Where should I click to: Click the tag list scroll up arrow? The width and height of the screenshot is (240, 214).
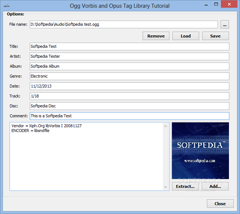[x=165, y=126]
